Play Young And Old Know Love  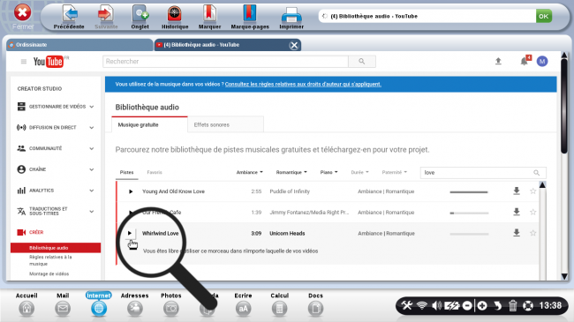131,191
